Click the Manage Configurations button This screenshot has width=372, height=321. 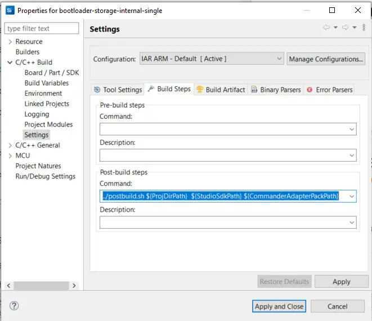(x=326, y=59)
